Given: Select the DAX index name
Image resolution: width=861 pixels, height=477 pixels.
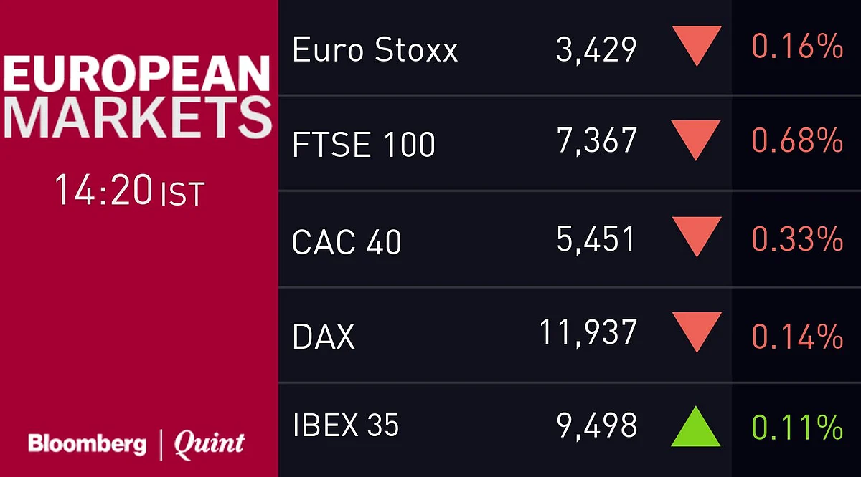Looking at the screenshot, I should tap(324, 335).
